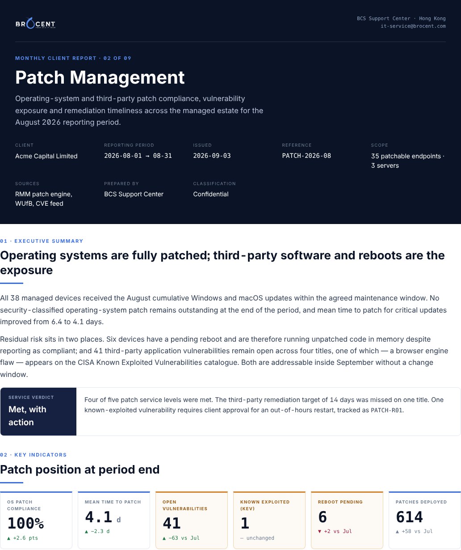Select the Patch Management report title
Image resolution: width=461 pixels, height=550 pixels.
click(100, 77)
